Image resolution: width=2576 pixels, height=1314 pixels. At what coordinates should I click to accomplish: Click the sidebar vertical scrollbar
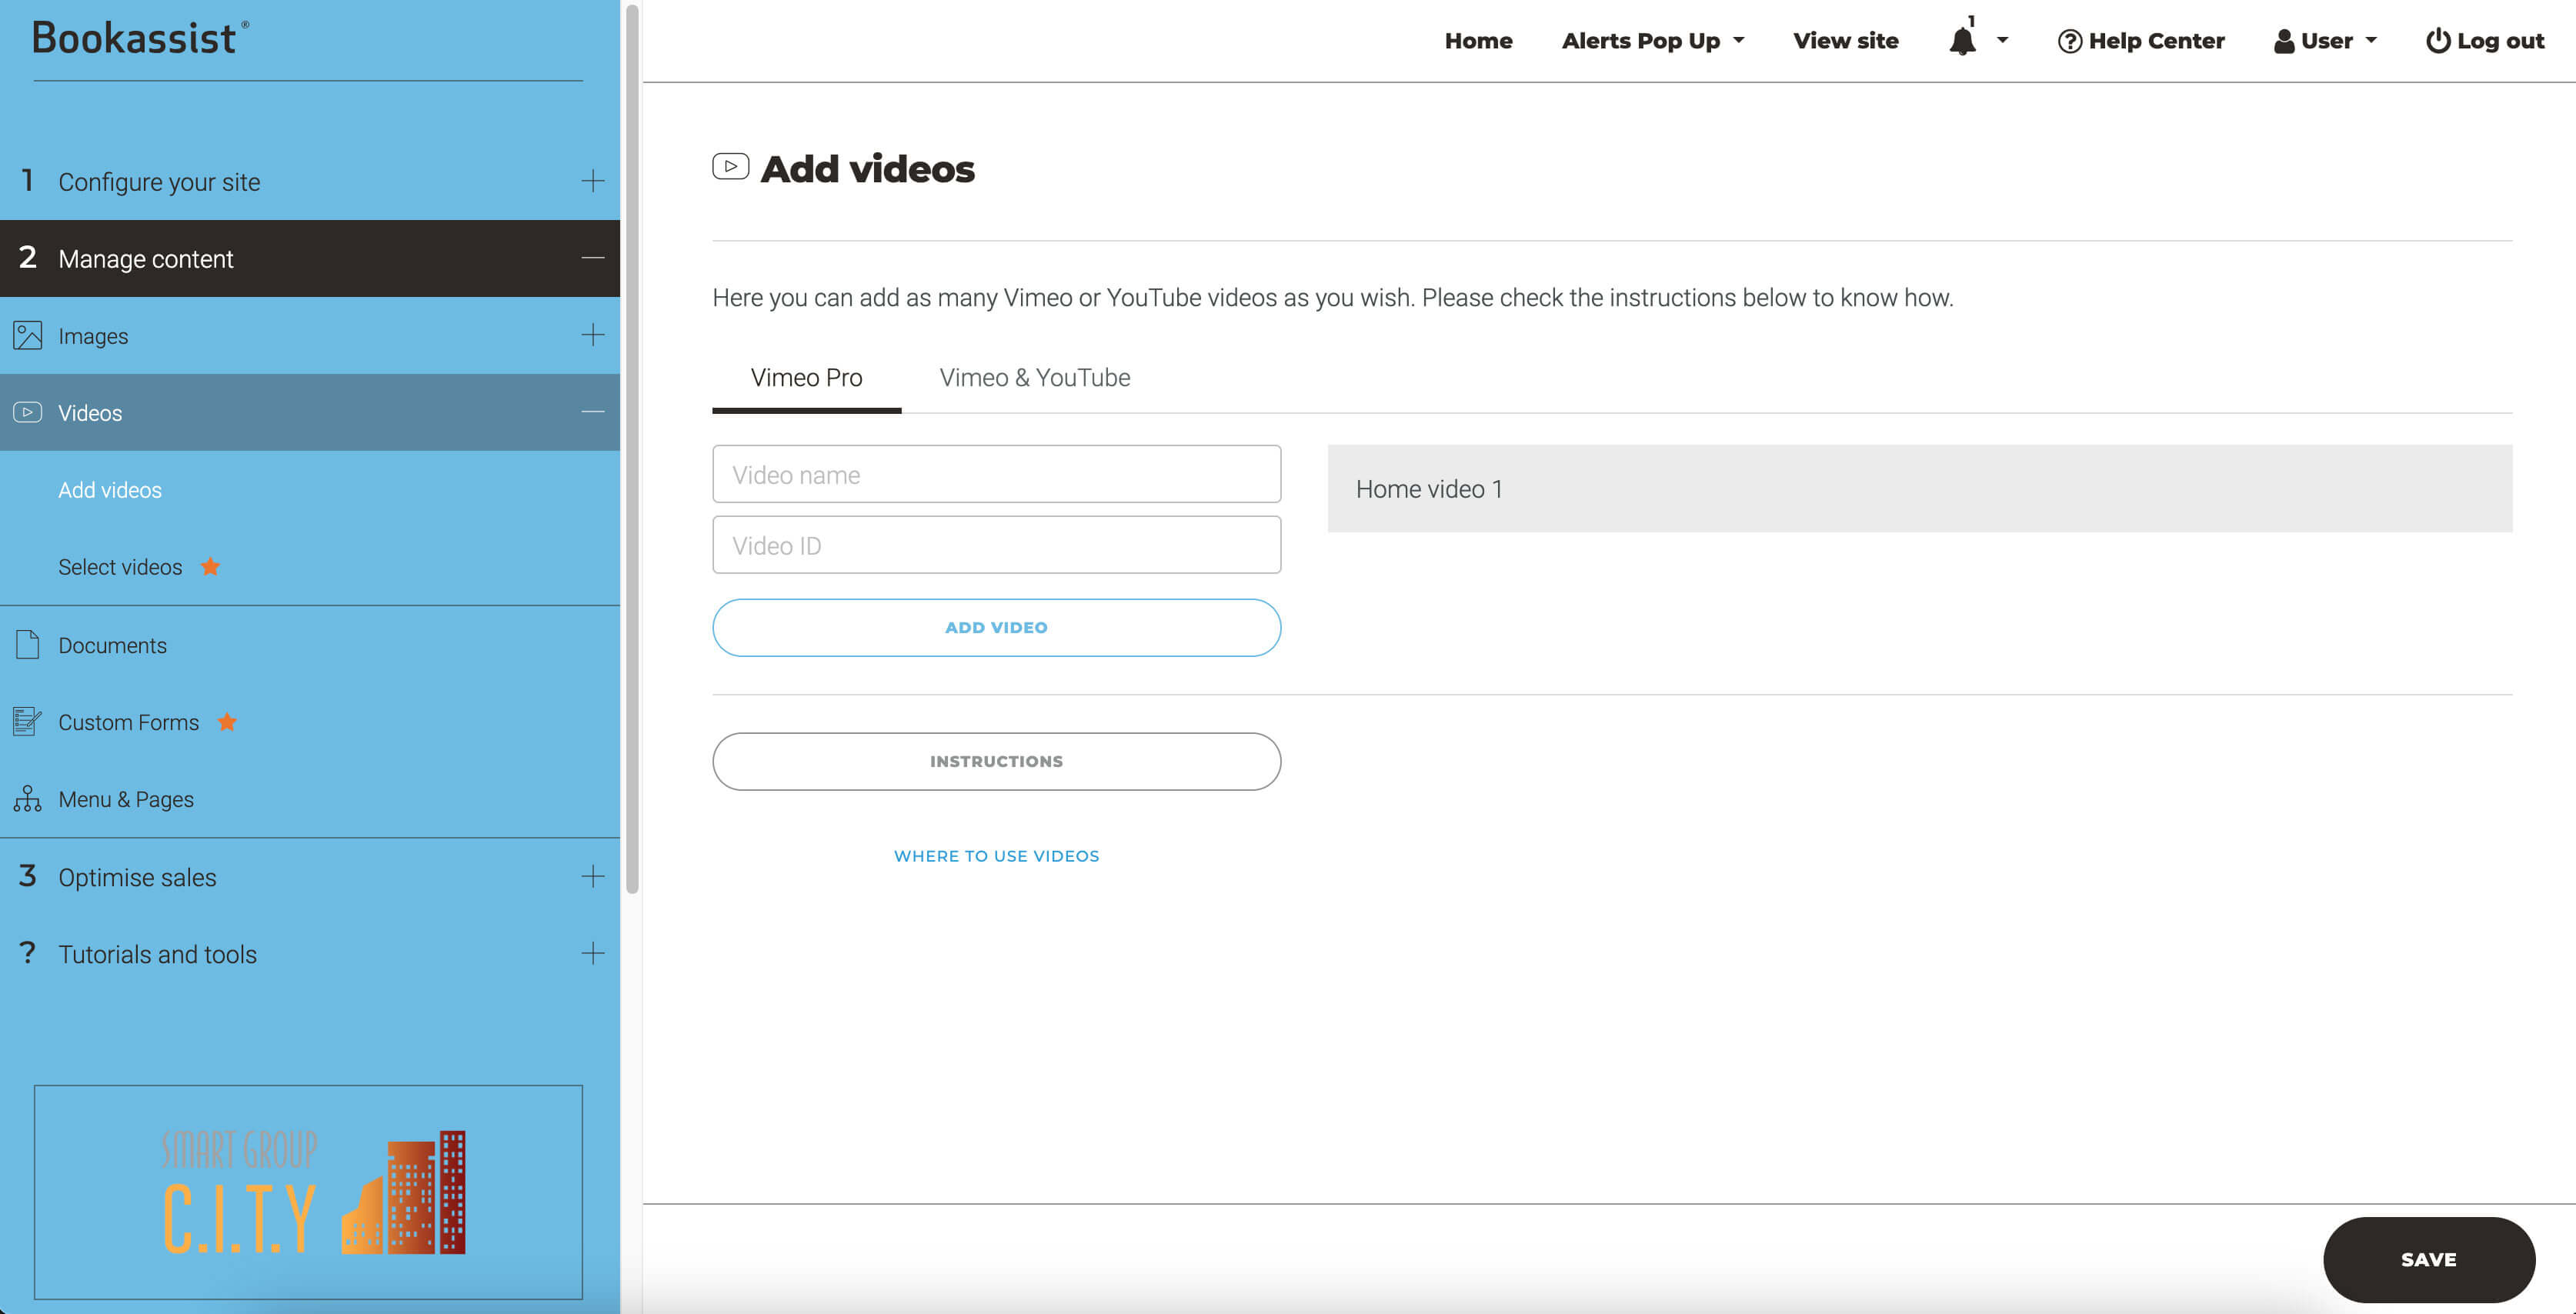[631, 450]
